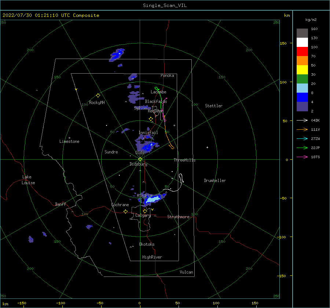The image size is (330, 308).
Task: Click the yellow diamond marker above Calgary label
Action: (x=145, y=211)
